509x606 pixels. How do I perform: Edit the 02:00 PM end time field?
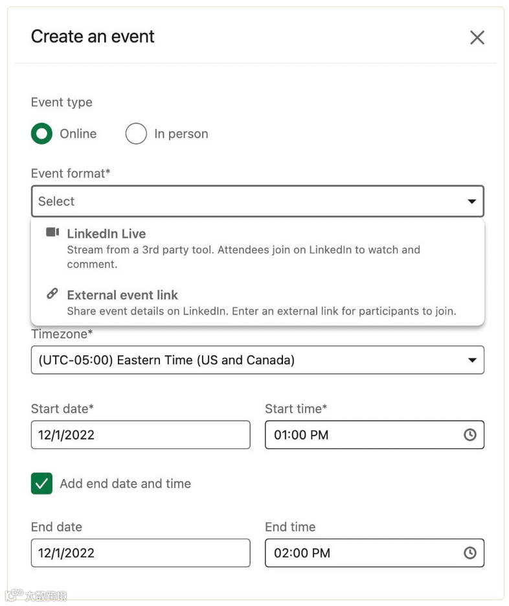(363, 553)
